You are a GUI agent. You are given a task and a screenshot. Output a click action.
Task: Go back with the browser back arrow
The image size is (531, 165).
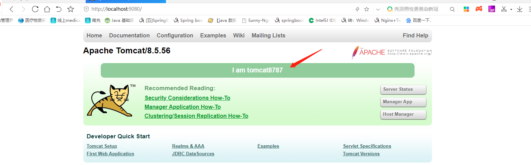(x=12, y=9)
